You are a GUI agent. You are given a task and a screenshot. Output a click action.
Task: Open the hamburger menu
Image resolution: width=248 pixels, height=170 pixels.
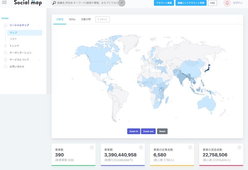pos(4,3)
